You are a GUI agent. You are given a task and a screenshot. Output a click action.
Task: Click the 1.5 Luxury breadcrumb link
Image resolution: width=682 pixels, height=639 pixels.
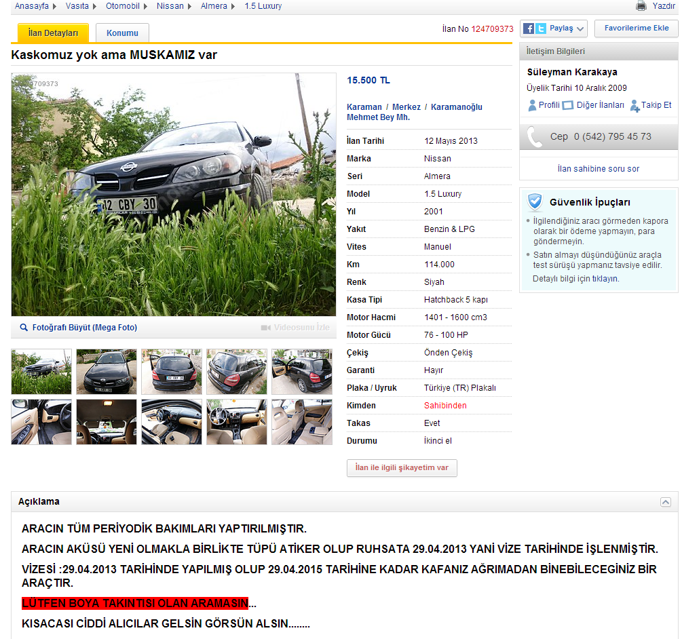pos(263,6)
